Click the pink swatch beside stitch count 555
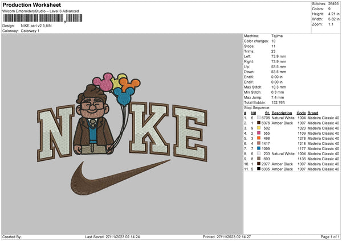Image resolution: width=342 pixels, height=241 pixels. (x=259, y=133)
